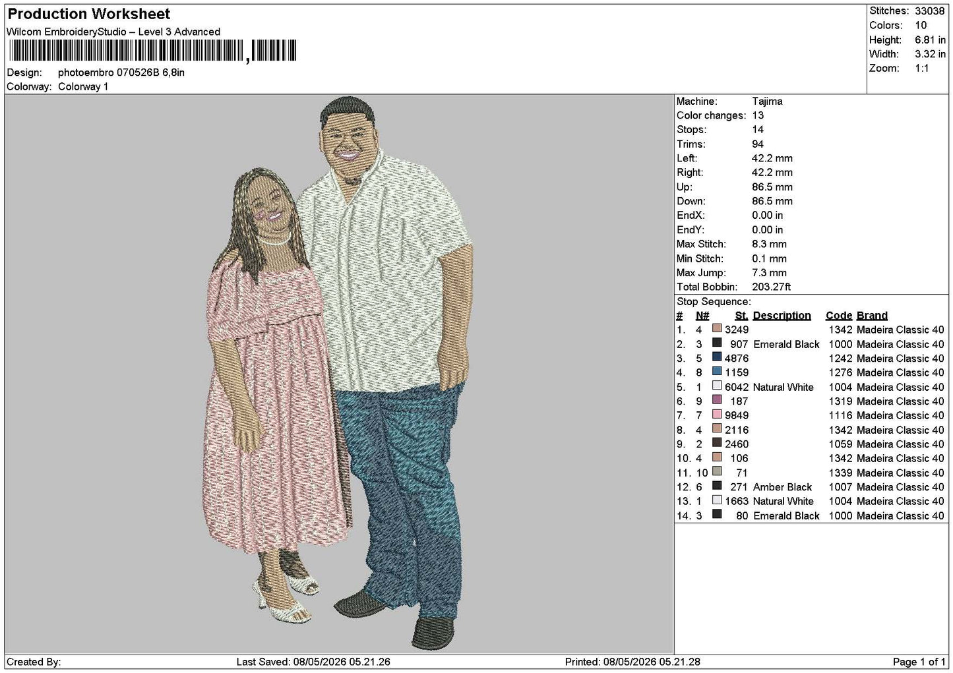Select the Right extent value 42.2 mm
This screenshot has height=673, width=953.
(x=772, y=173)
